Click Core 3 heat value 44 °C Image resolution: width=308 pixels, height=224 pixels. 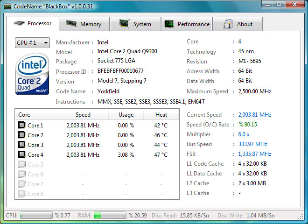161,145
